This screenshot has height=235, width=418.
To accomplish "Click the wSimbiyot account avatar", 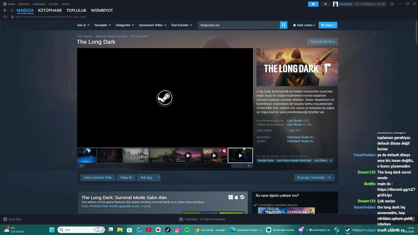I will click(x=335, y=4).
